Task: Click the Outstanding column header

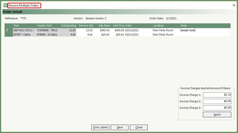Action: 68,26
